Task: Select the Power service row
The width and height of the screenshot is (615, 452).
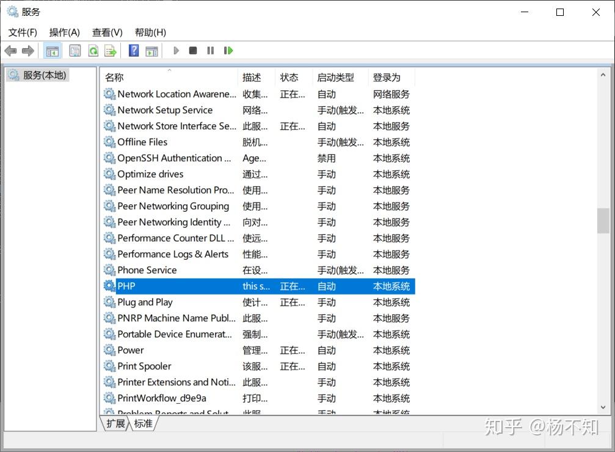Action: pos(131,350)
